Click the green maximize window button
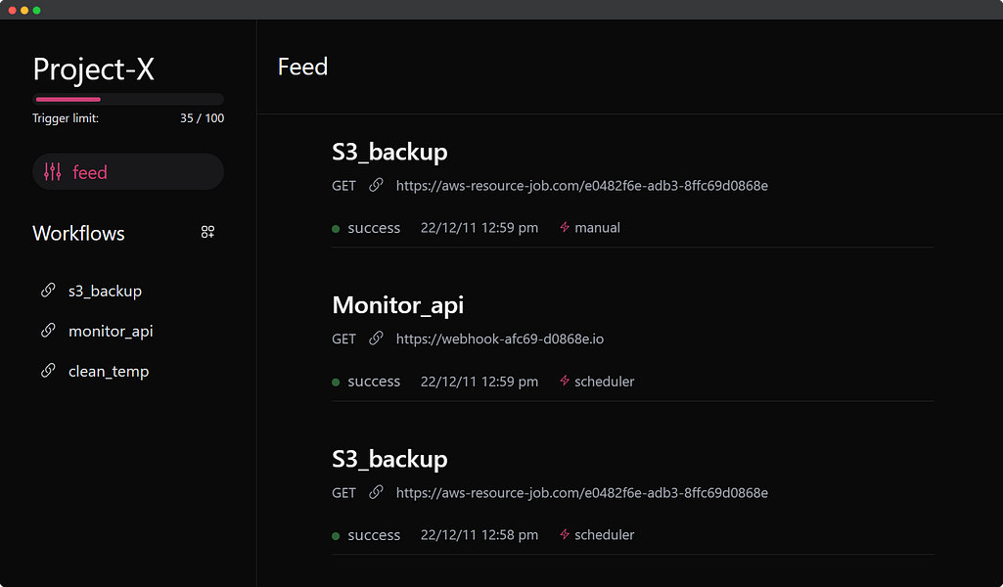Viewport: 1003px width, 587px height. [36, 10]
